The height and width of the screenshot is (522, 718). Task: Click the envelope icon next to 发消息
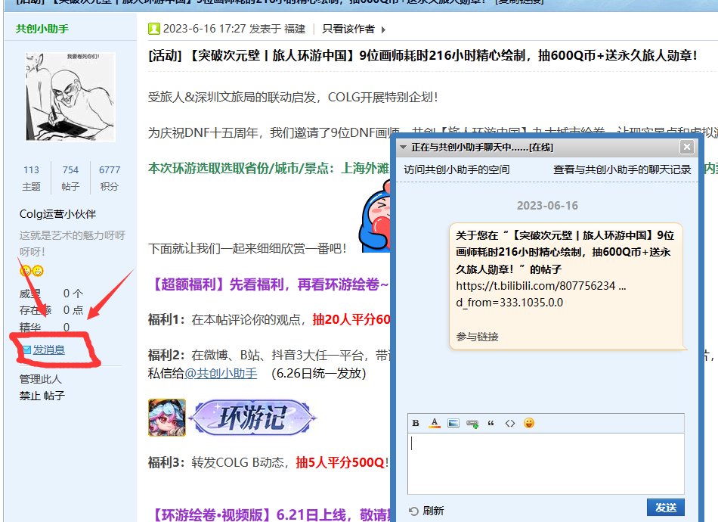click(27, 350)
